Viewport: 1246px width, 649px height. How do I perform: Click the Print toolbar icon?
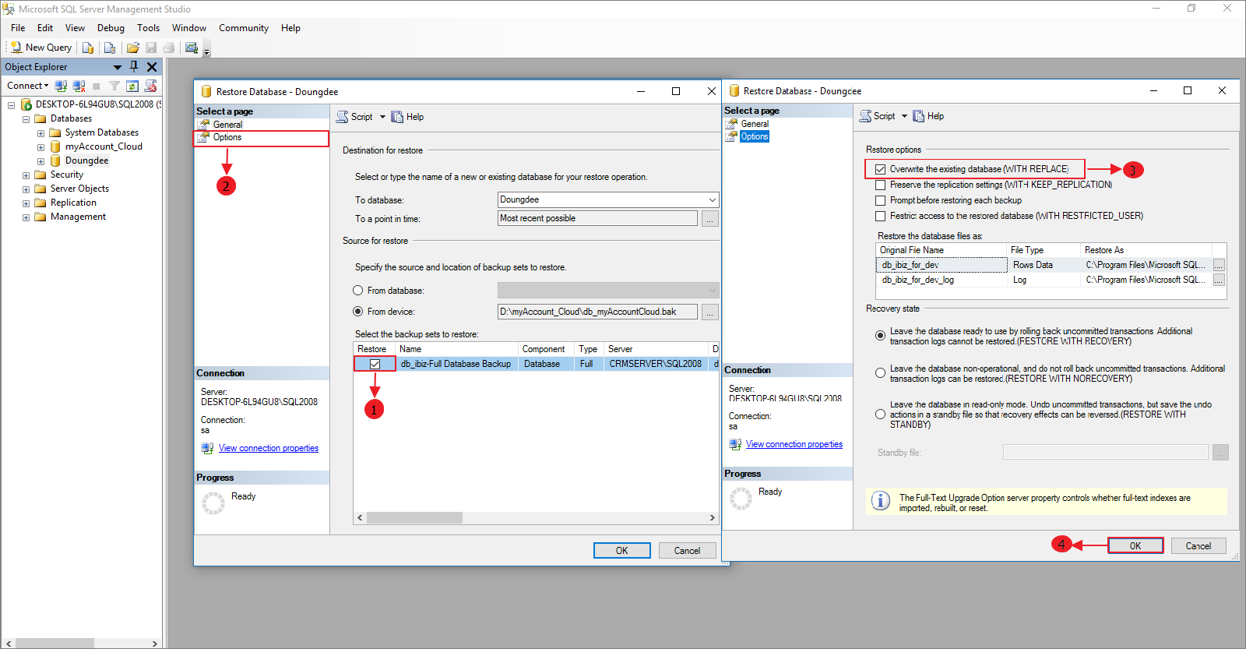click(168, 48)
